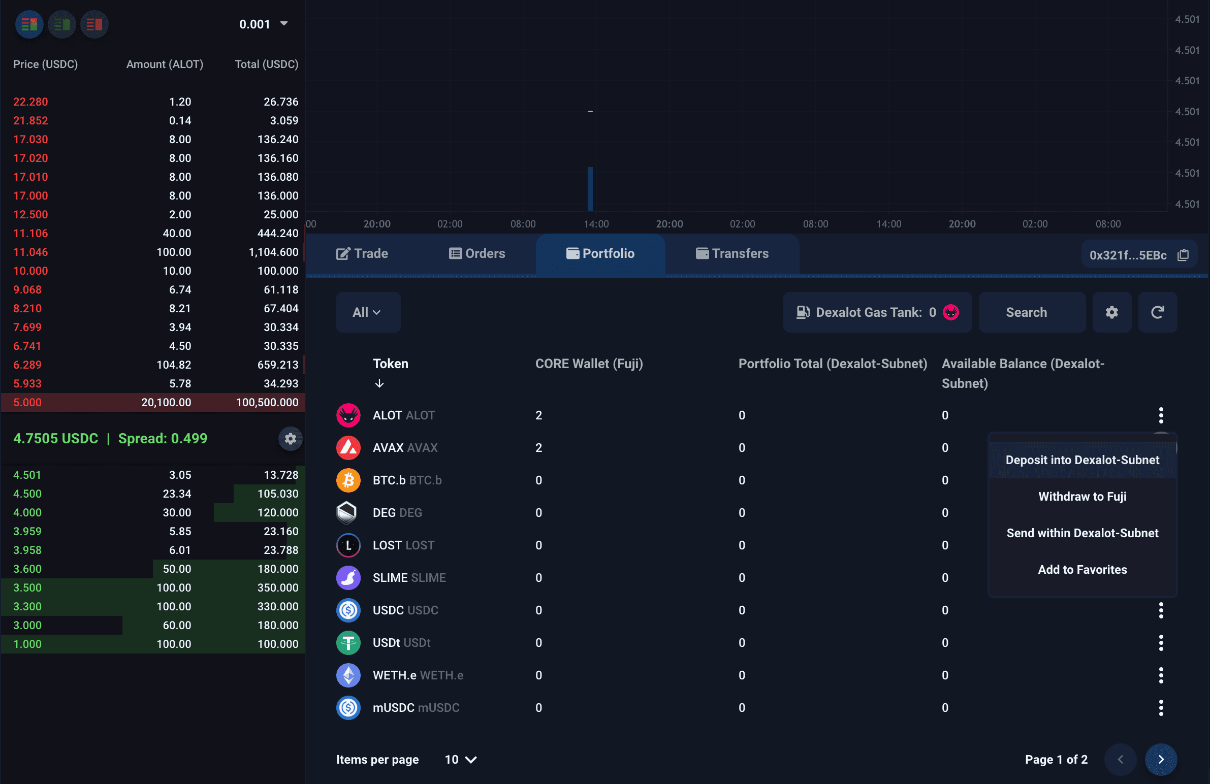Click the USDt token logo
The width and height of the screenshot is (1210, 784).
tap(348, 642)
